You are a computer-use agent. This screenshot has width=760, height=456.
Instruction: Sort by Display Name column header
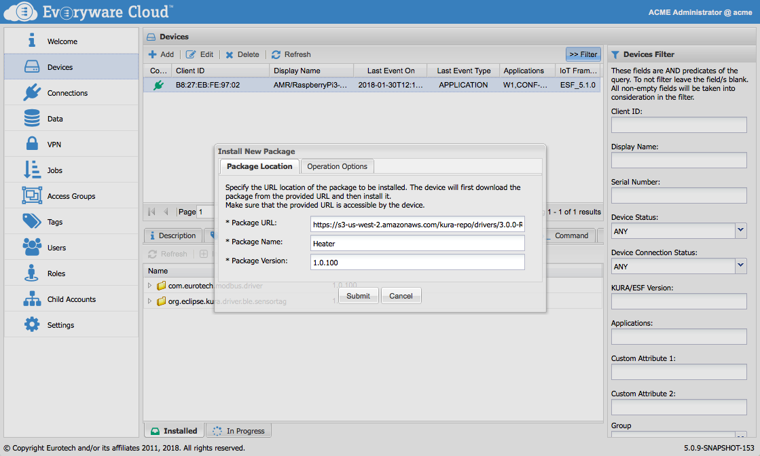coord(311,71)
